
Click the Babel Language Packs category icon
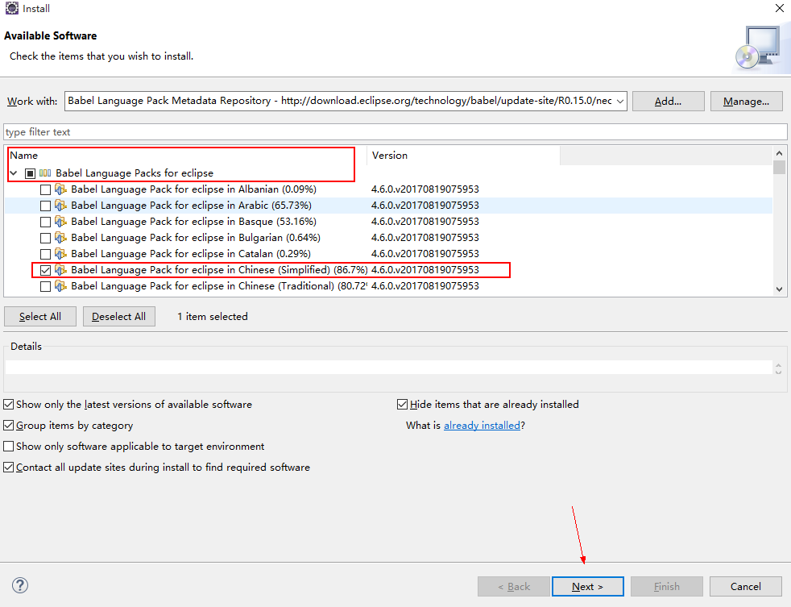45,173
